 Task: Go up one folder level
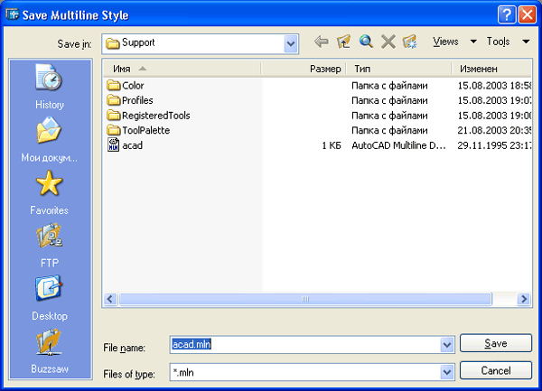pyautogui.click(x=343, y=42)
